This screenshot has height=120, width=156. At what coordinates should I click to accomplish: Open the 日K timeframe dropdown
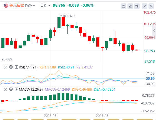point(45,6)
